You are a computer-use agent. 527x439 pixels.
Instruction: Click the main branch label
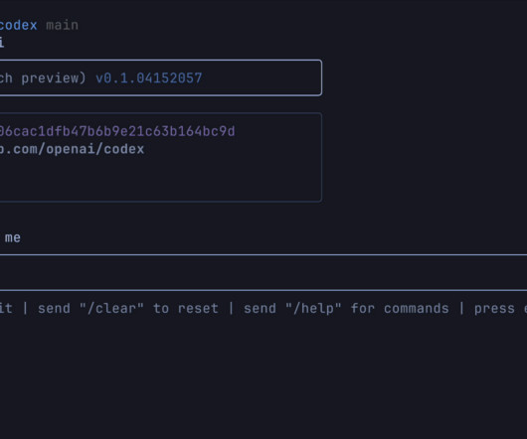coord(63,25)
